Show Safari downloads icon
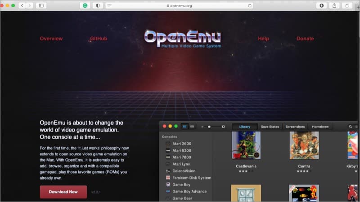The image size is (360, 202). 321,5
